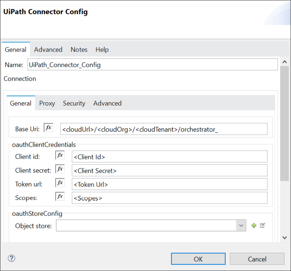Toggle fx expression button for Client secret
The width and height of the screenshot is (291, 271).
pyautogui.click(x=60, y=169)
